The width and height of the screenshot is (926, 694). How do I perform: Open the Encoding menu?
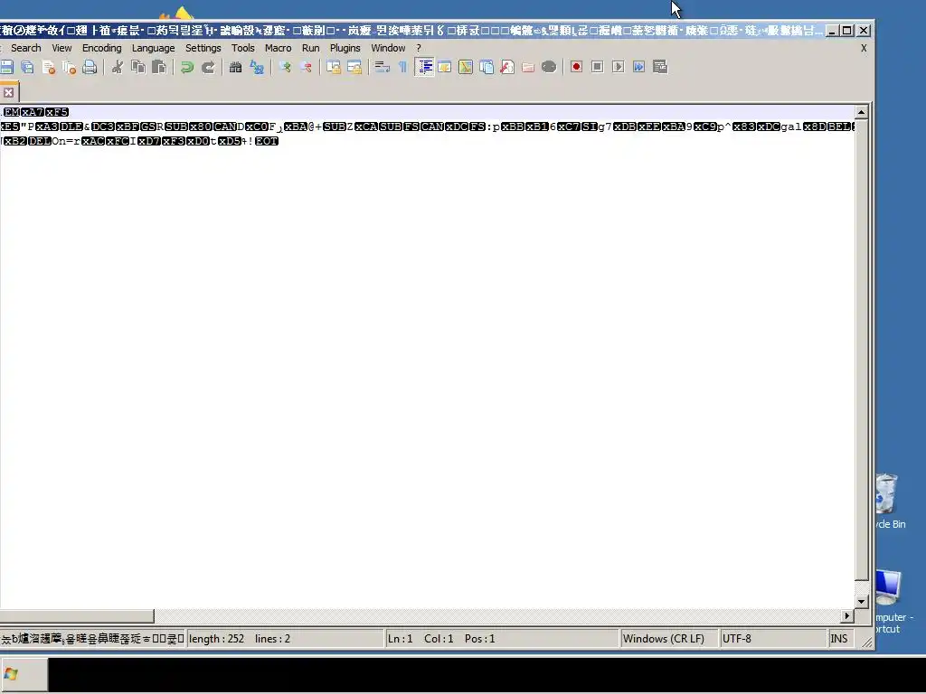[101, 48]
